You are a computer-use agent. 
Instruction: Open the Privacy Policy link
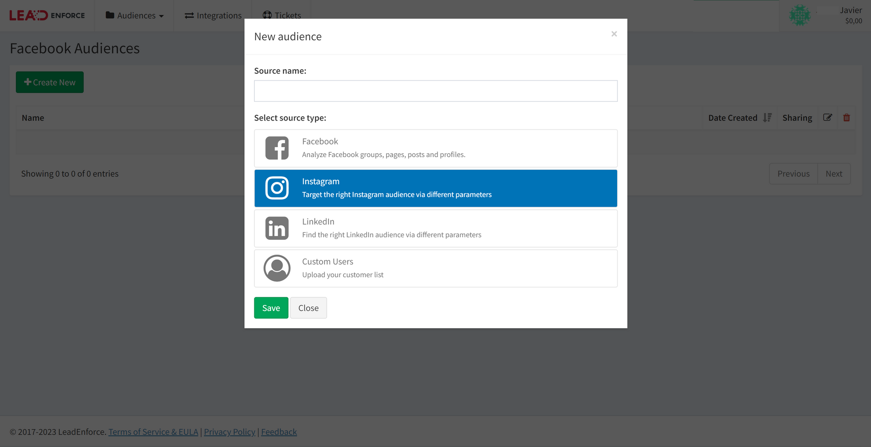pos(230,432)
